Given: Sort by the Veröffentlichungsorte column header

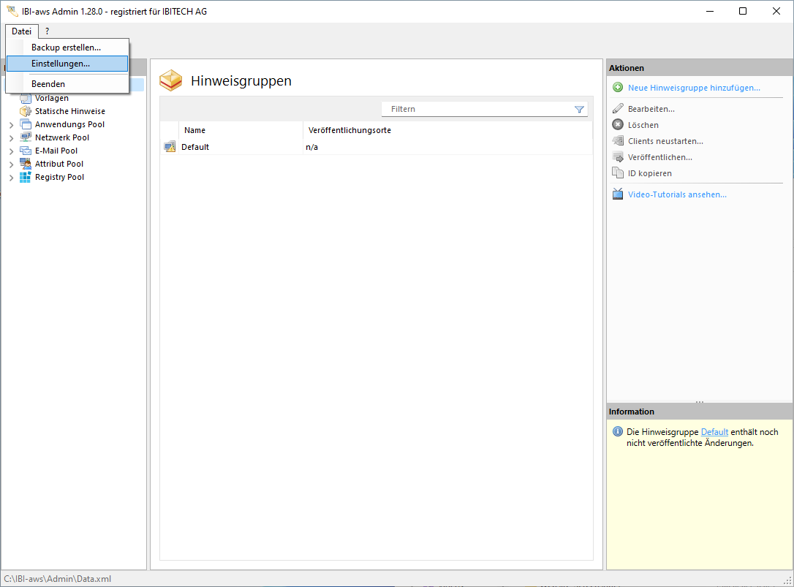Looking at the screenshot, I should point(349,130).
